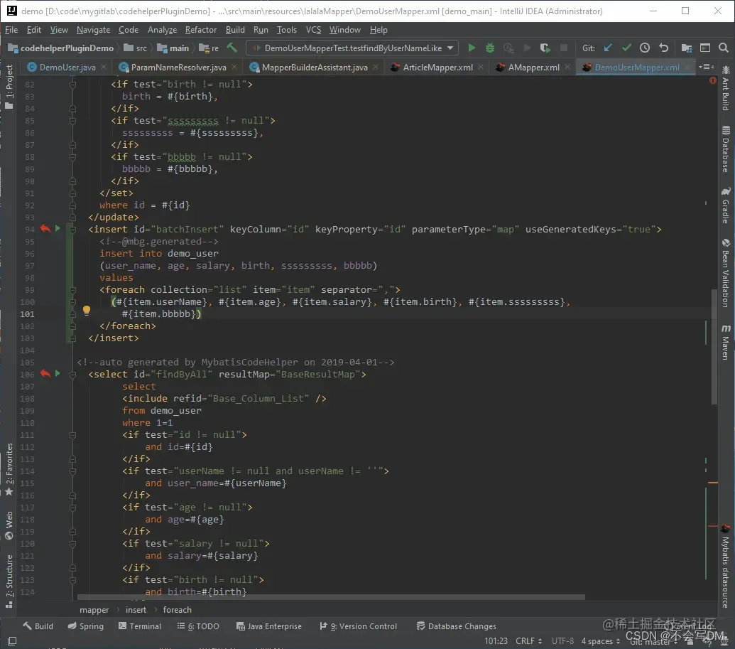Open tool windows quick access icon in status bar
Viewport: 735px width, 649px height.
[12, 641]
